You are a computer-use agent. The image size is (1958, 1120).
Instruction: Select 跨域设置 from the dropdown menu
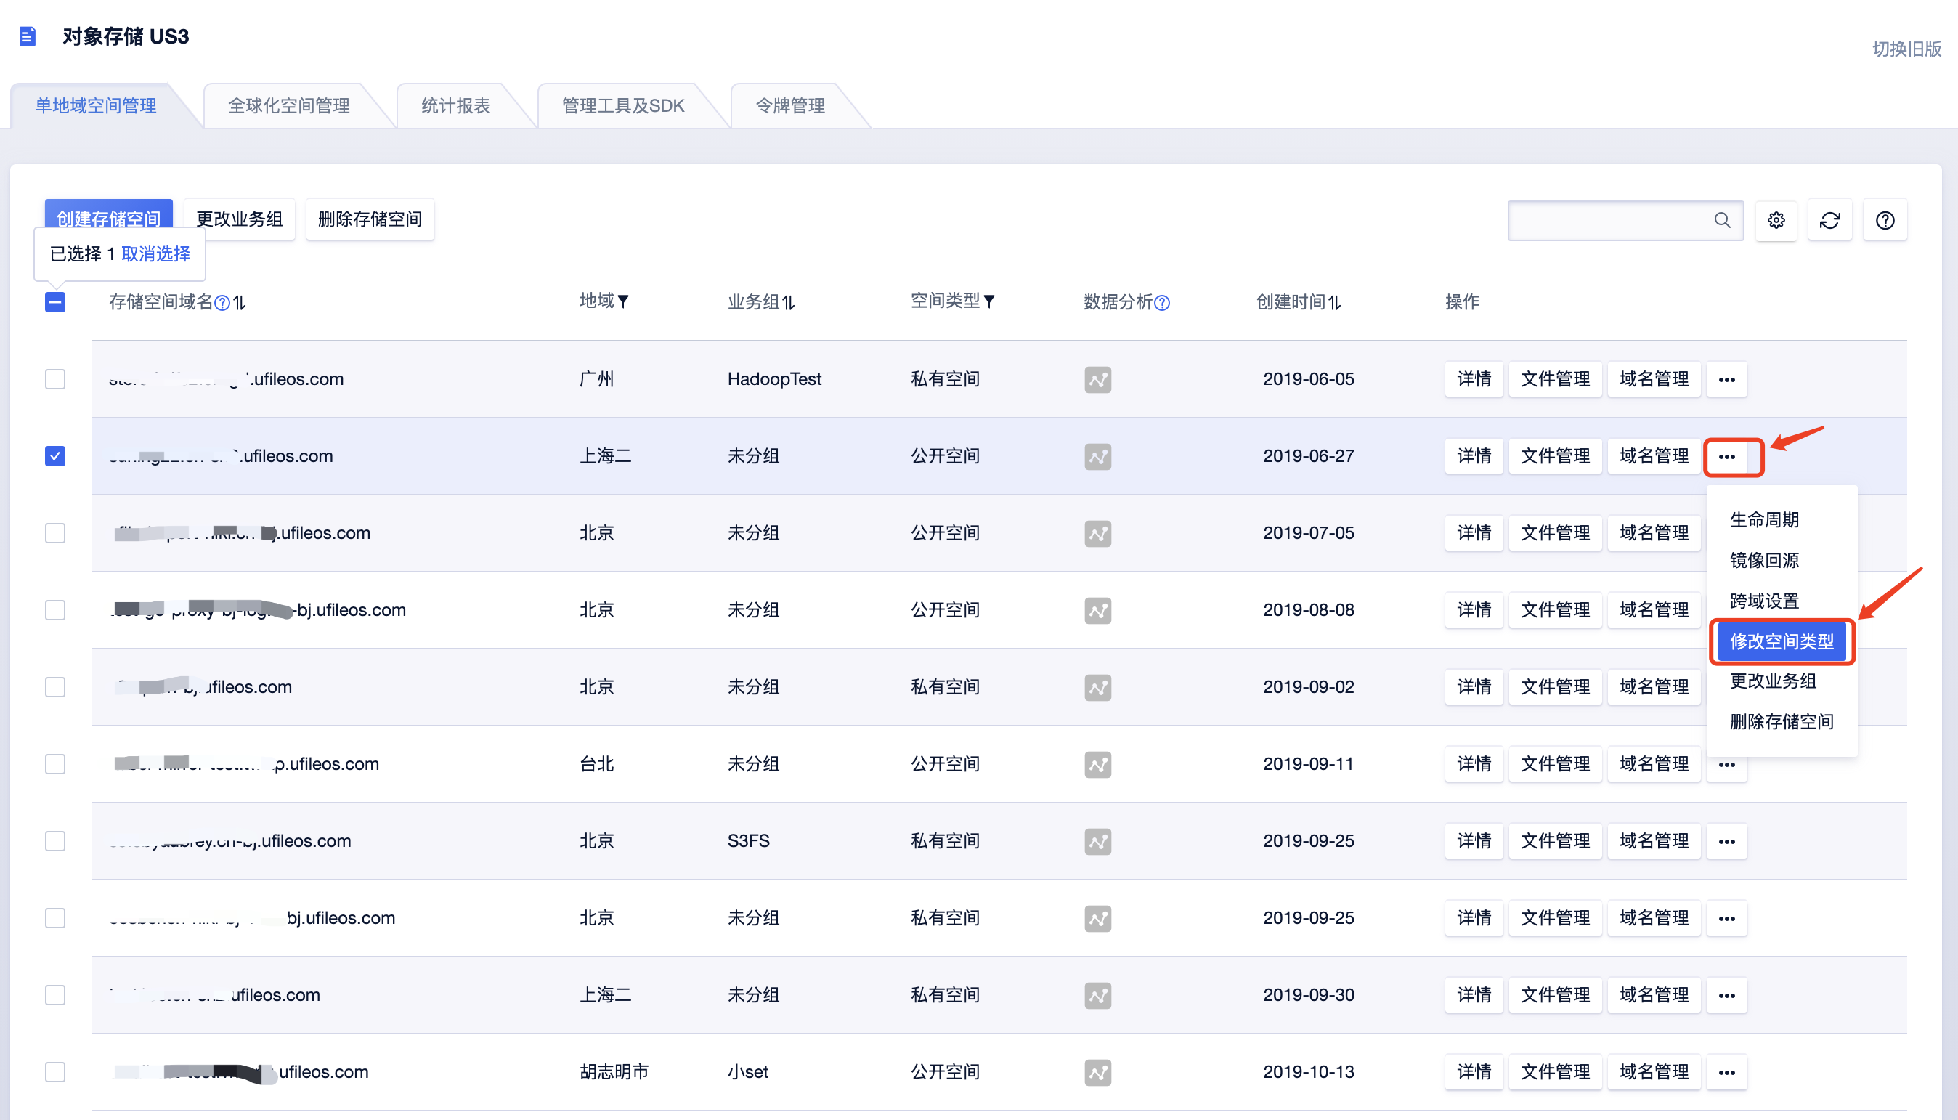[1764, 601]
